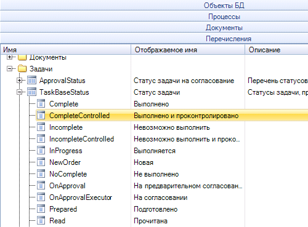Click the Prepared item icon
The image size is (308, 227).
tap(41, 209)
